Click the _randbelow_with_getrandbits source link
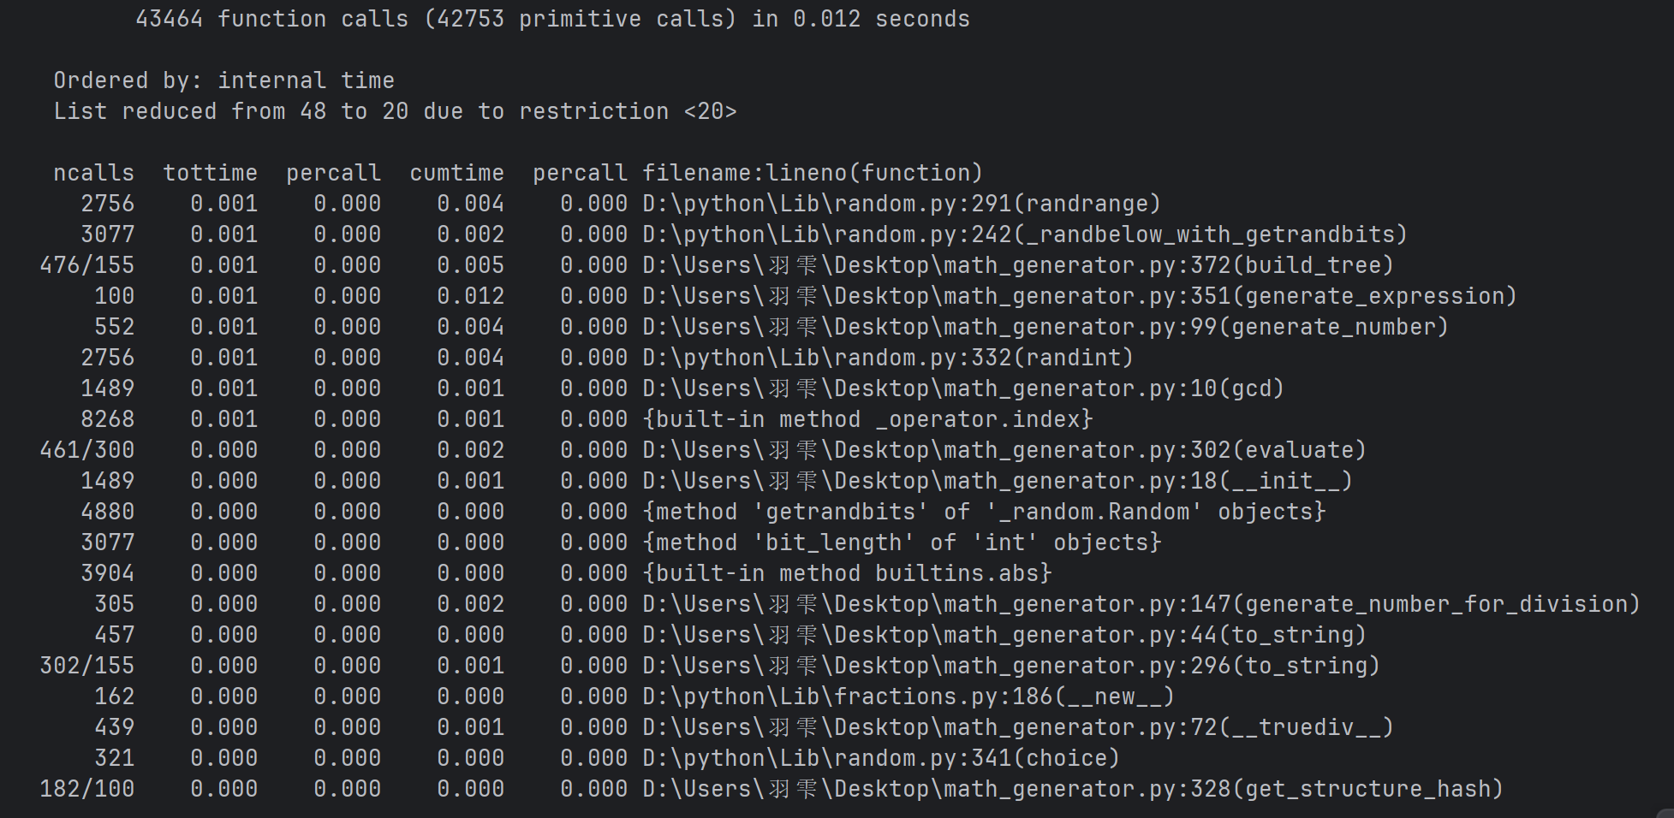 (x=1024, y=234)
